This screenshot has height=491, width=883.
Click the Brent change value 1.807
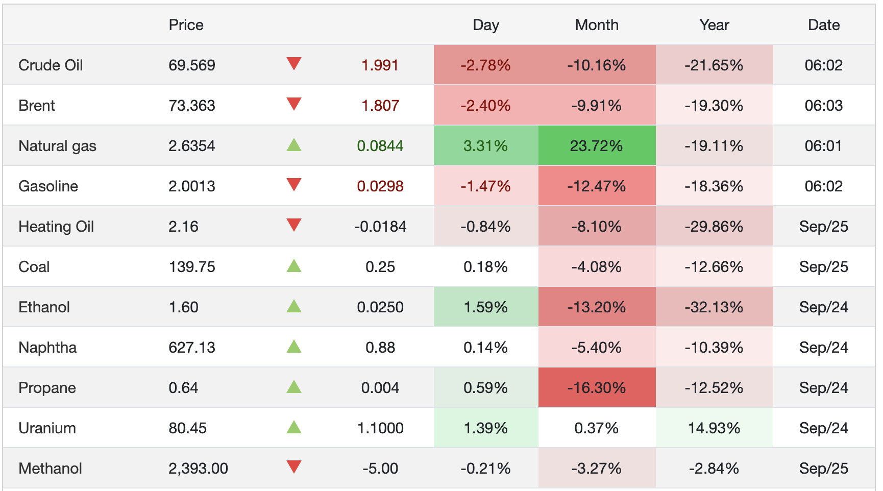[380, 106]
